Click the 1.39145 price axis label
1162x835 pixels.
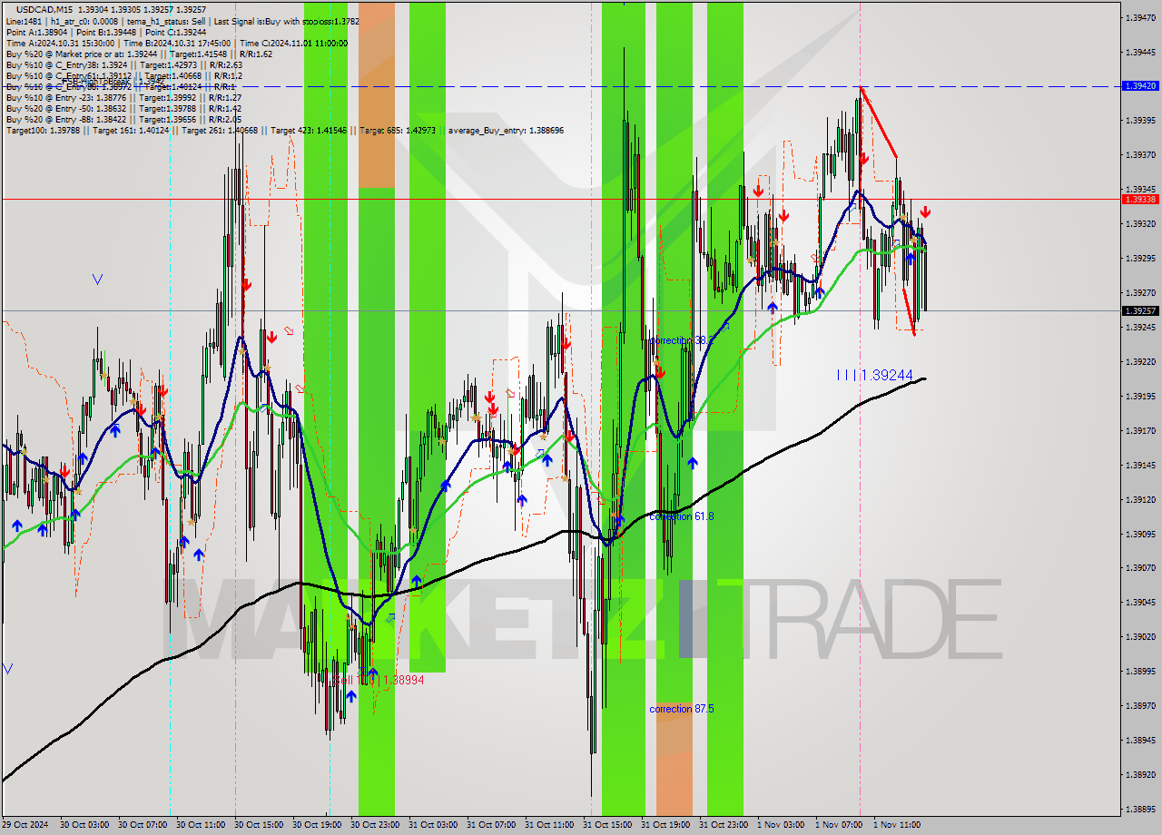click(1140, 465)
